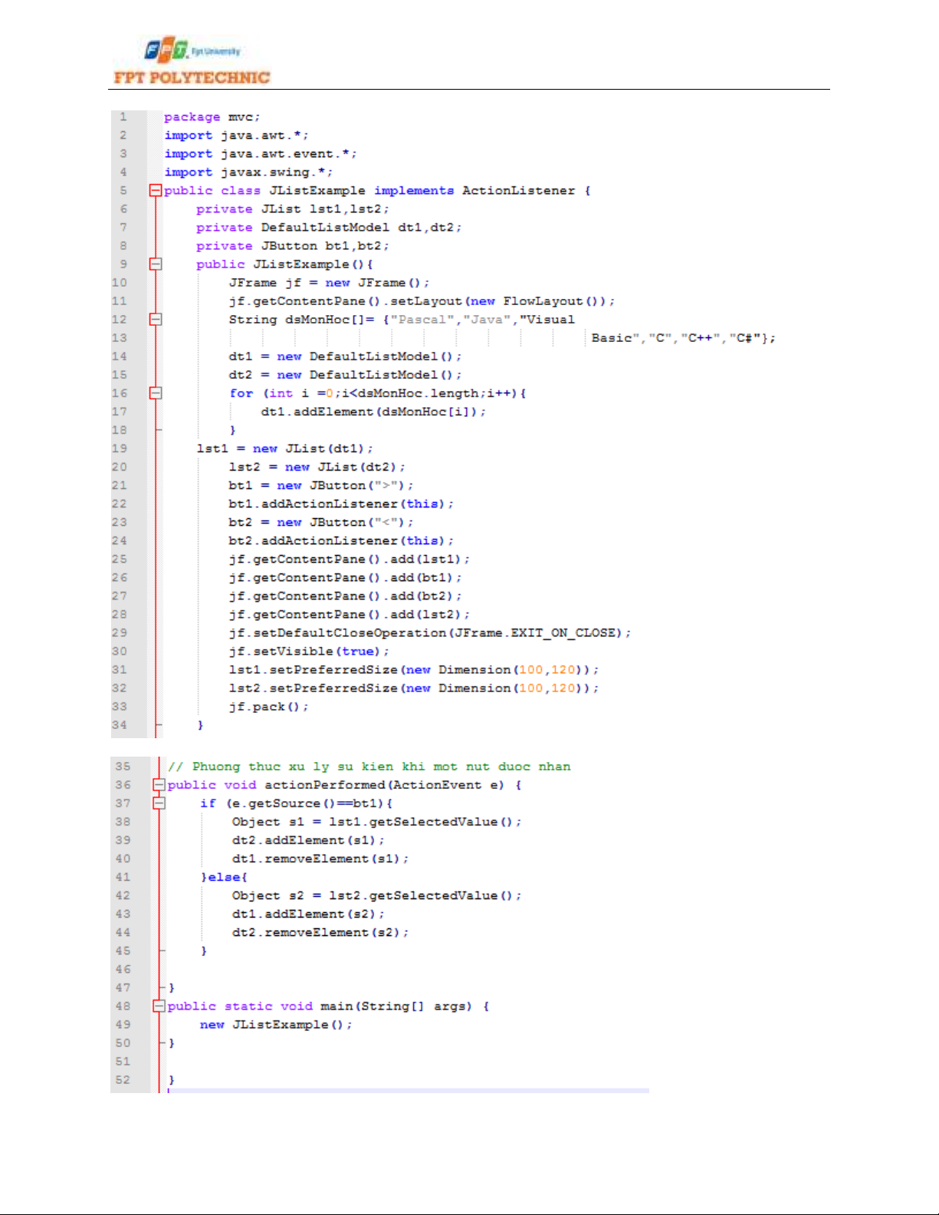This screenshot has height=1215, width=939.
Task: Collapse the actionPerformed method fold marker
Action: [159, 784]
